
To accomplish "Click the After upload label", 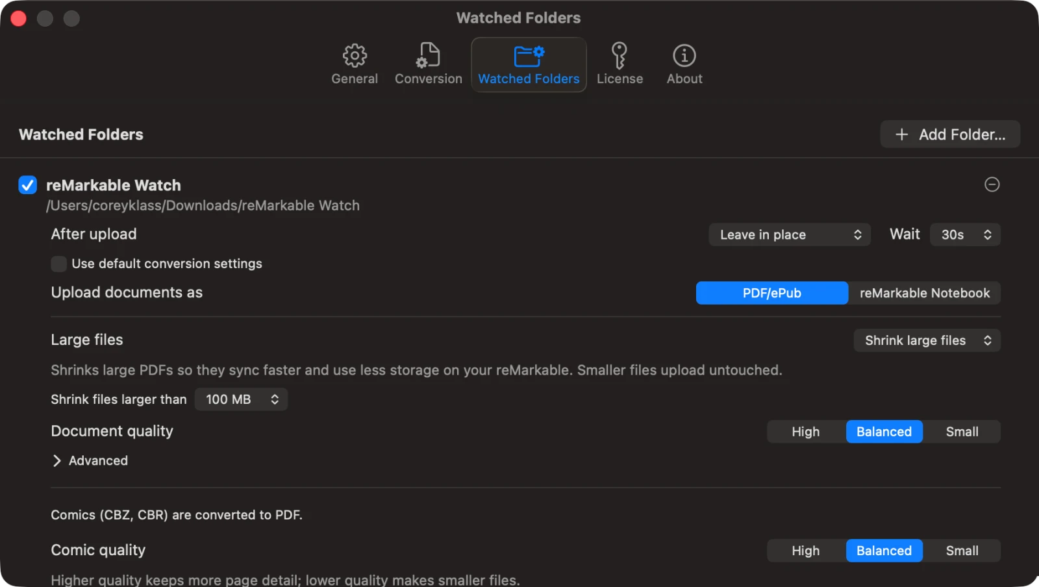I will click(94, 234).
